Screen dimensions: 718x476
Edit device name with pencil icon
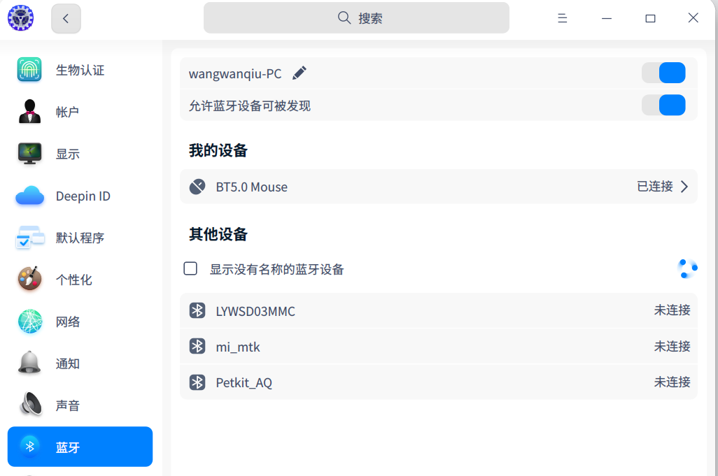[x=299, y=73]
